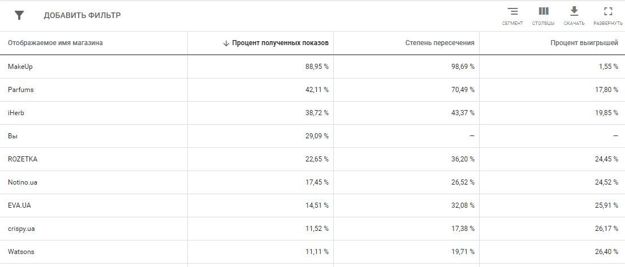
Task: Open the Сегмент segment icon
Action: click(x=512, y=11)
